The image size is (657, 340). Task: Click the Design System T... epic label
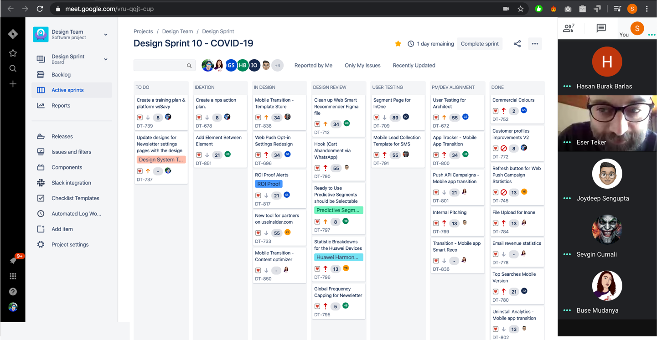point(161,160)
